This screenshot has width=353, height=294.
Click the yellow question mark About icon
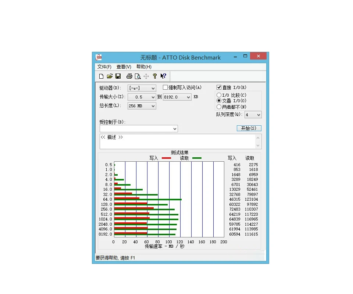point(155,76)
